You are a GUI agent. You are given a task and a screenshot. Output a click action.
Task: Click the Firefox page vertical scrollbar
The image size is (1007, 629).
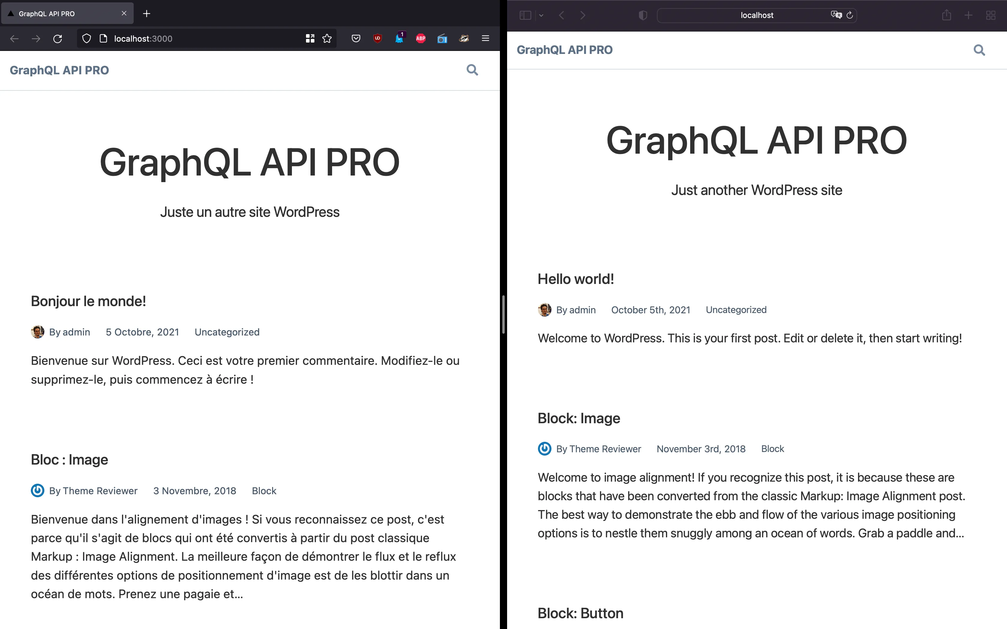pyautogui.click(x=503, y=314)
